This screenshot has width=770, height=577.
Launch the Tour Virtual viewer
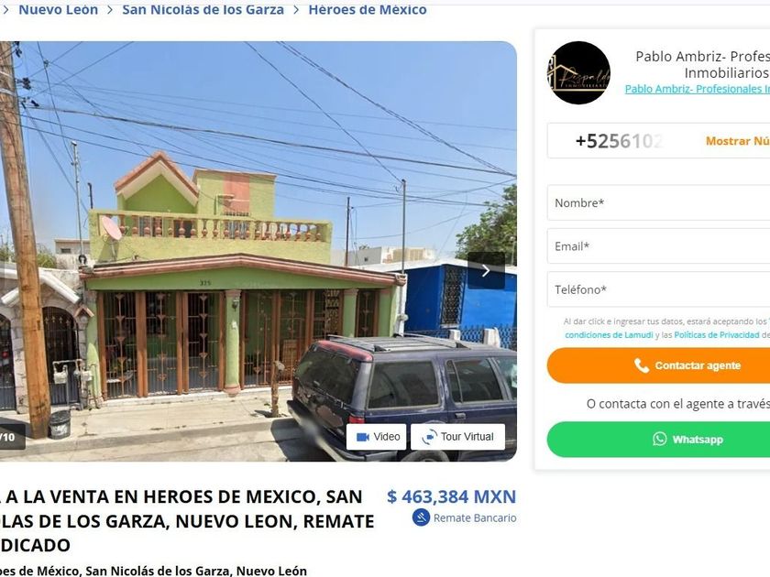(x=457, y=437)
